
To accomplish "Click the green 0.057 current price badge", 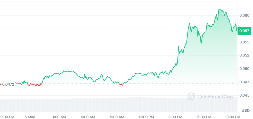I will [244, 31].
